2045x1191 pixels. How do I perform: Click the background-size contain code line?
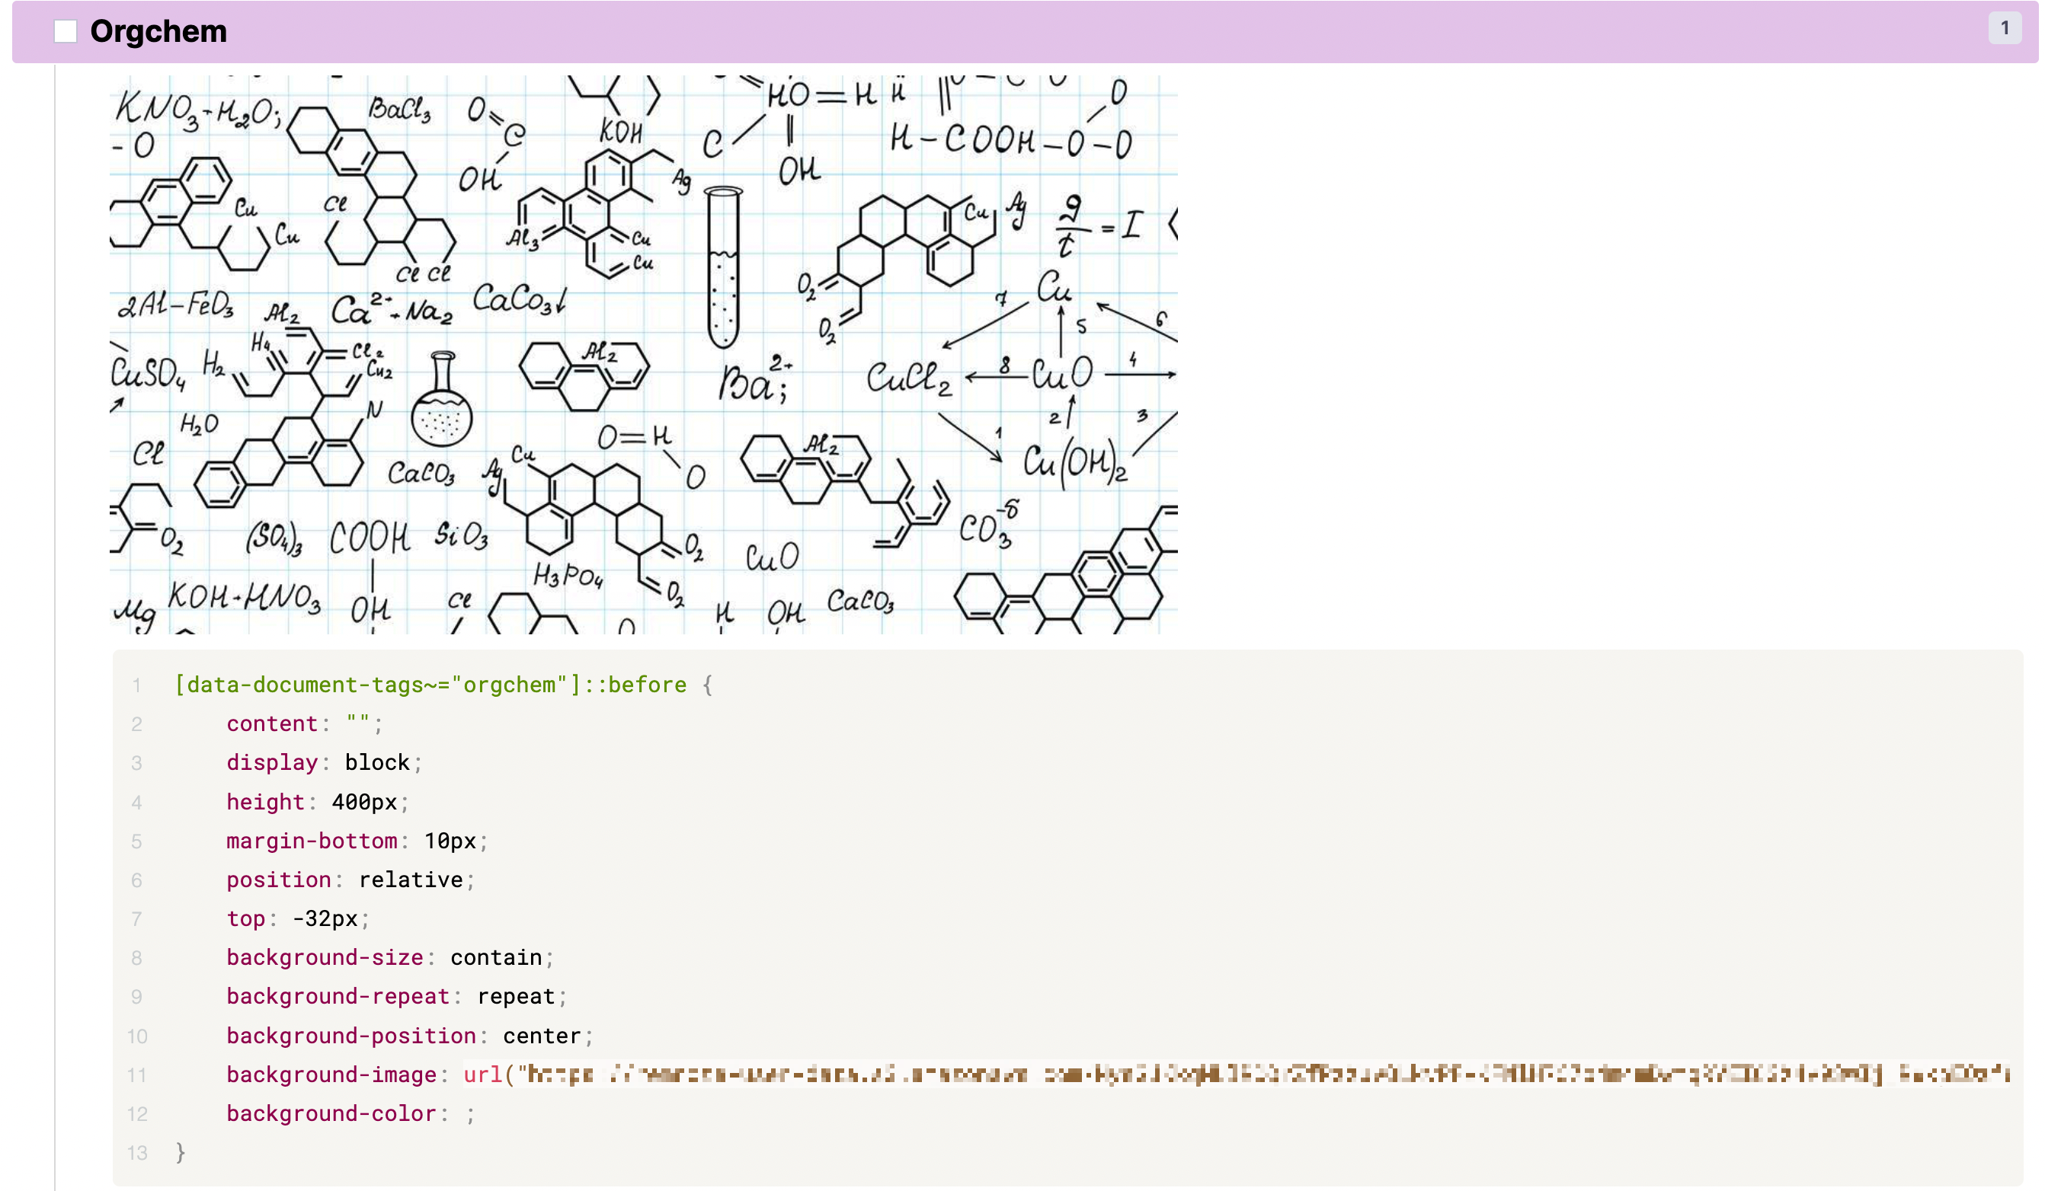tap(389, 957)
